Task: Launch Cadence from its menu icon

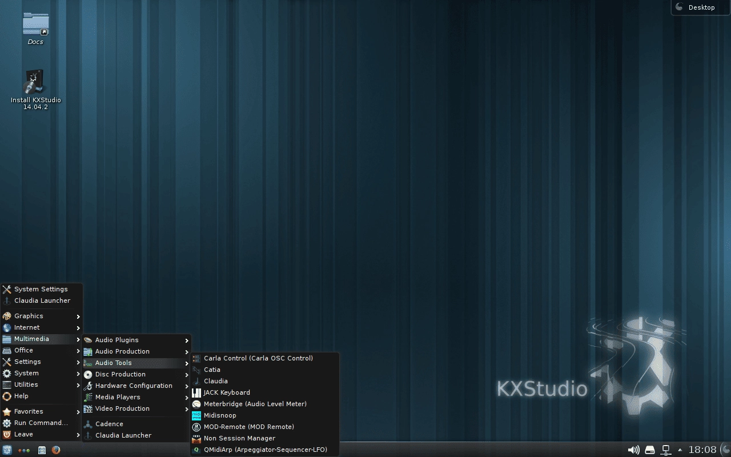Action: (x=88, y=424)
